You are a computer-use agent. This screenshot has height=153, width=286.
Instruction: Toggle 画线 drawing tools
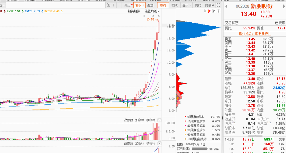[175, 5]
